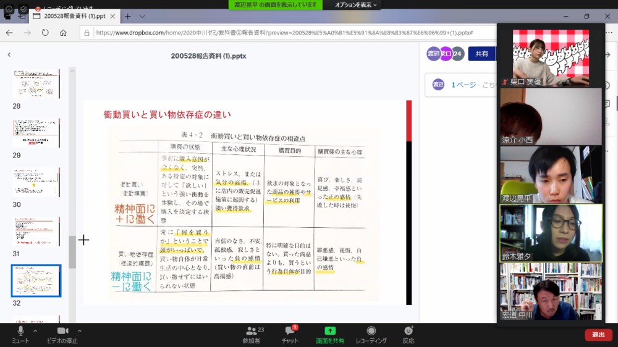Open the reactions emoji menu
This screenshot has height=347, width=618.
pos(408,332)
